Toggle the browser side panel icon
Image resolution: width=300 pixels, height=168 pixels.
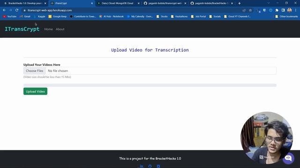tap(283, 10)
